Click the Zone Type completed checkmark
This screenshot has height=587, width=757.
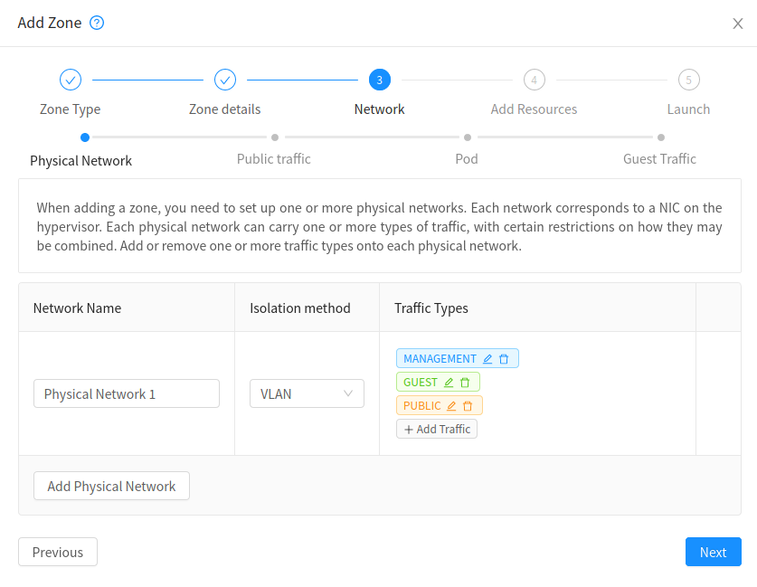pyautogui.click(x=70, y=80)
